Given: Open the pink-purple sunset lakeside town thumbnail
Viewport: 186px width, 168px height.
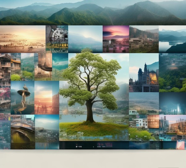Looking at the screenshot, I should coord(116,39).
